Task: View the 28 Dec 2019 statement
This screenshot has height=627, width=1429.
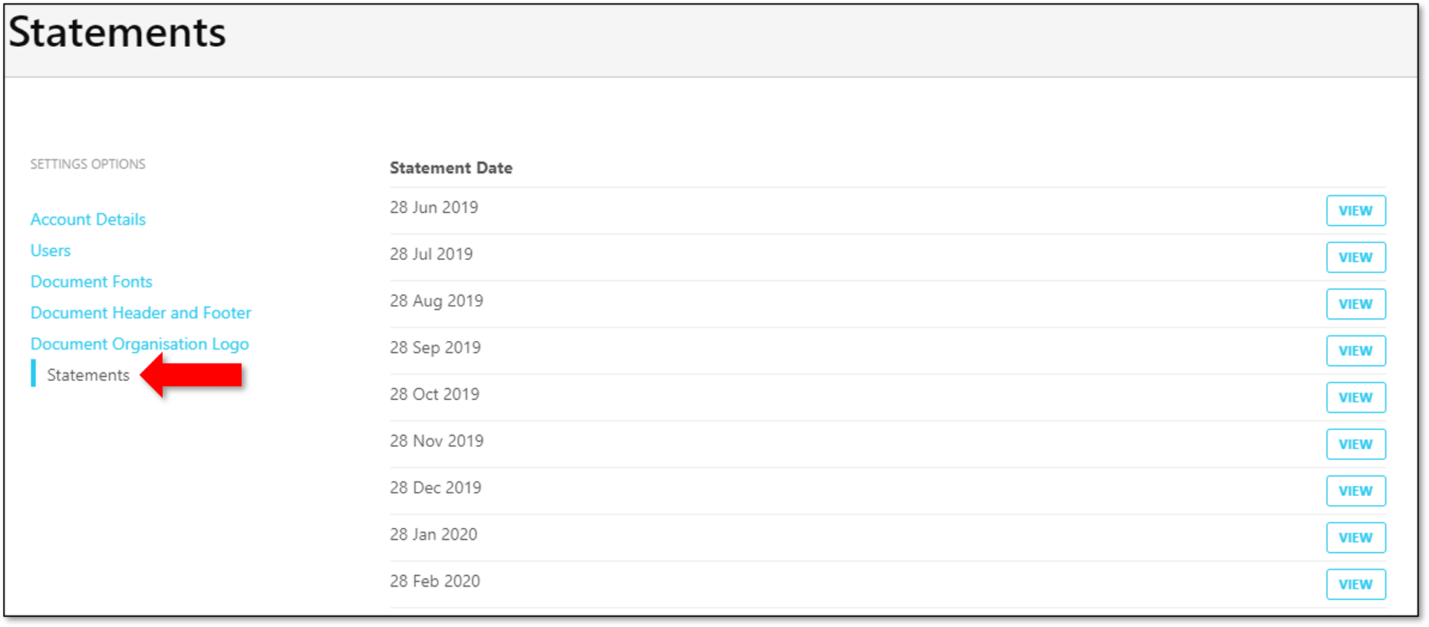Action: [1355, 491]
